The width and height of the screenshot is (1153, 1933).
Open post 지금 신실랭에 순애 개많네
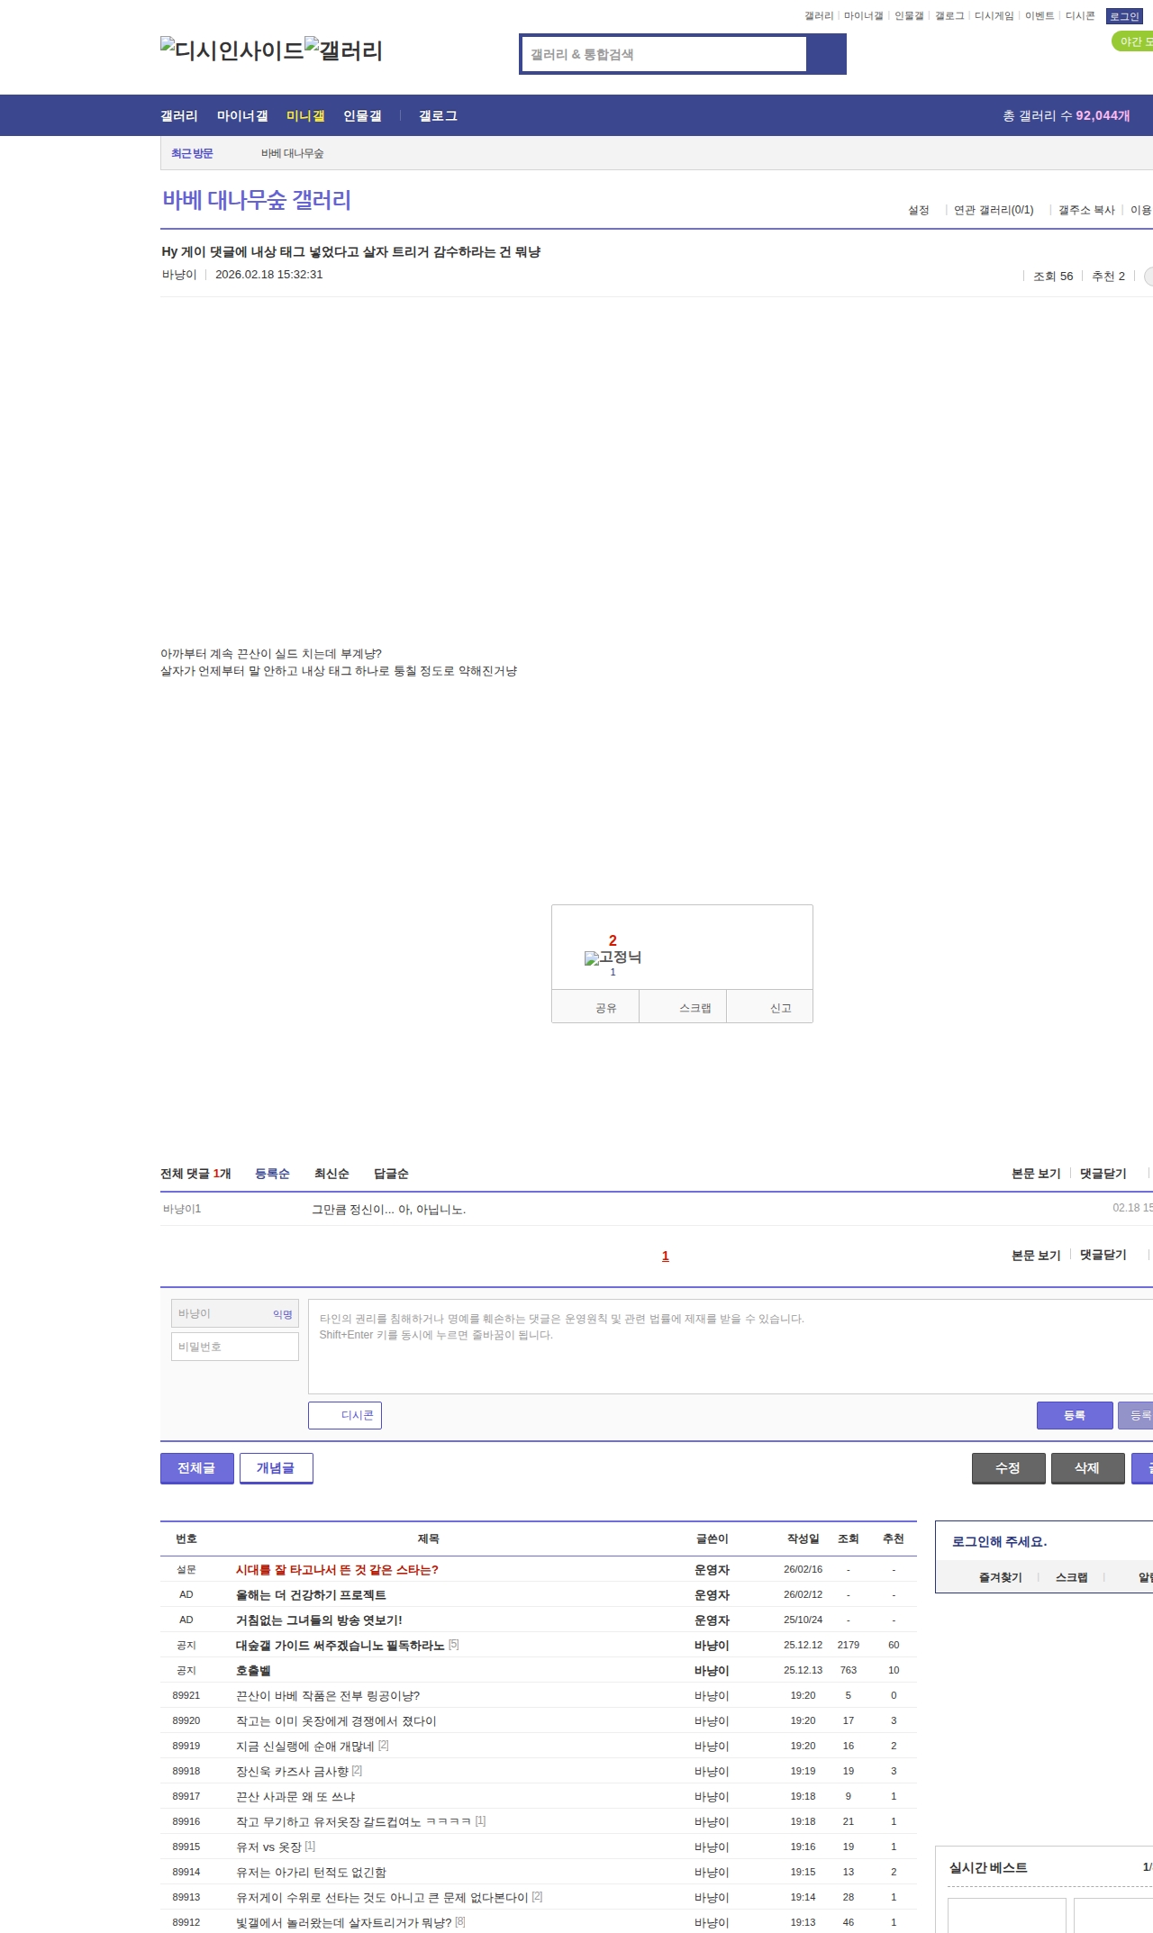click(305, 1746)
